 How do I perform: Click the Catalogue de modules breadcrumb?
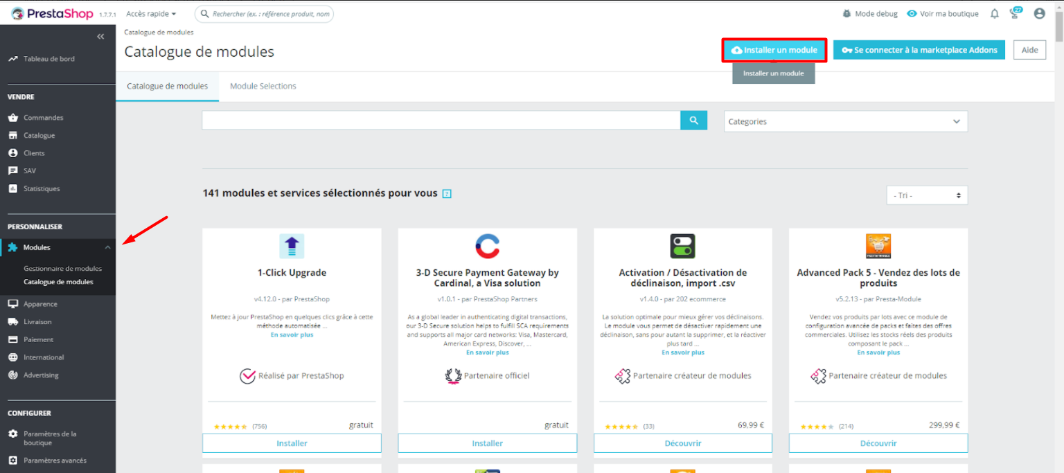pos(159,33)
